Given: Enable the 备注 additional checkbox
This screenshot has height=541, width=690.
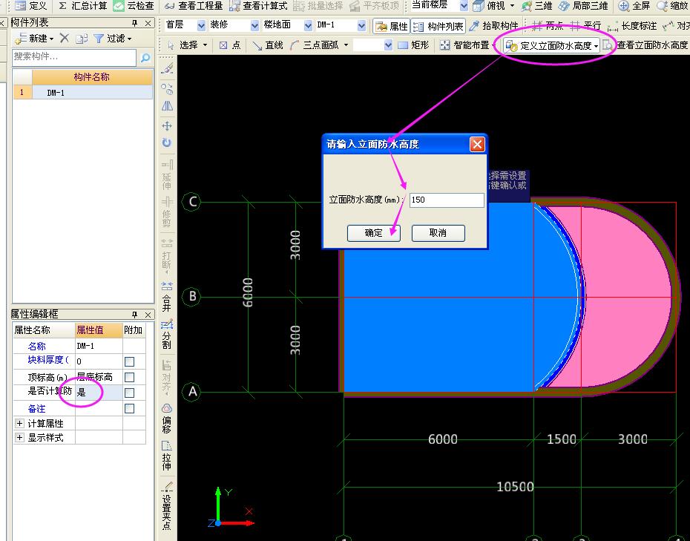Looking at the screenshot, I should click(130, 408).
